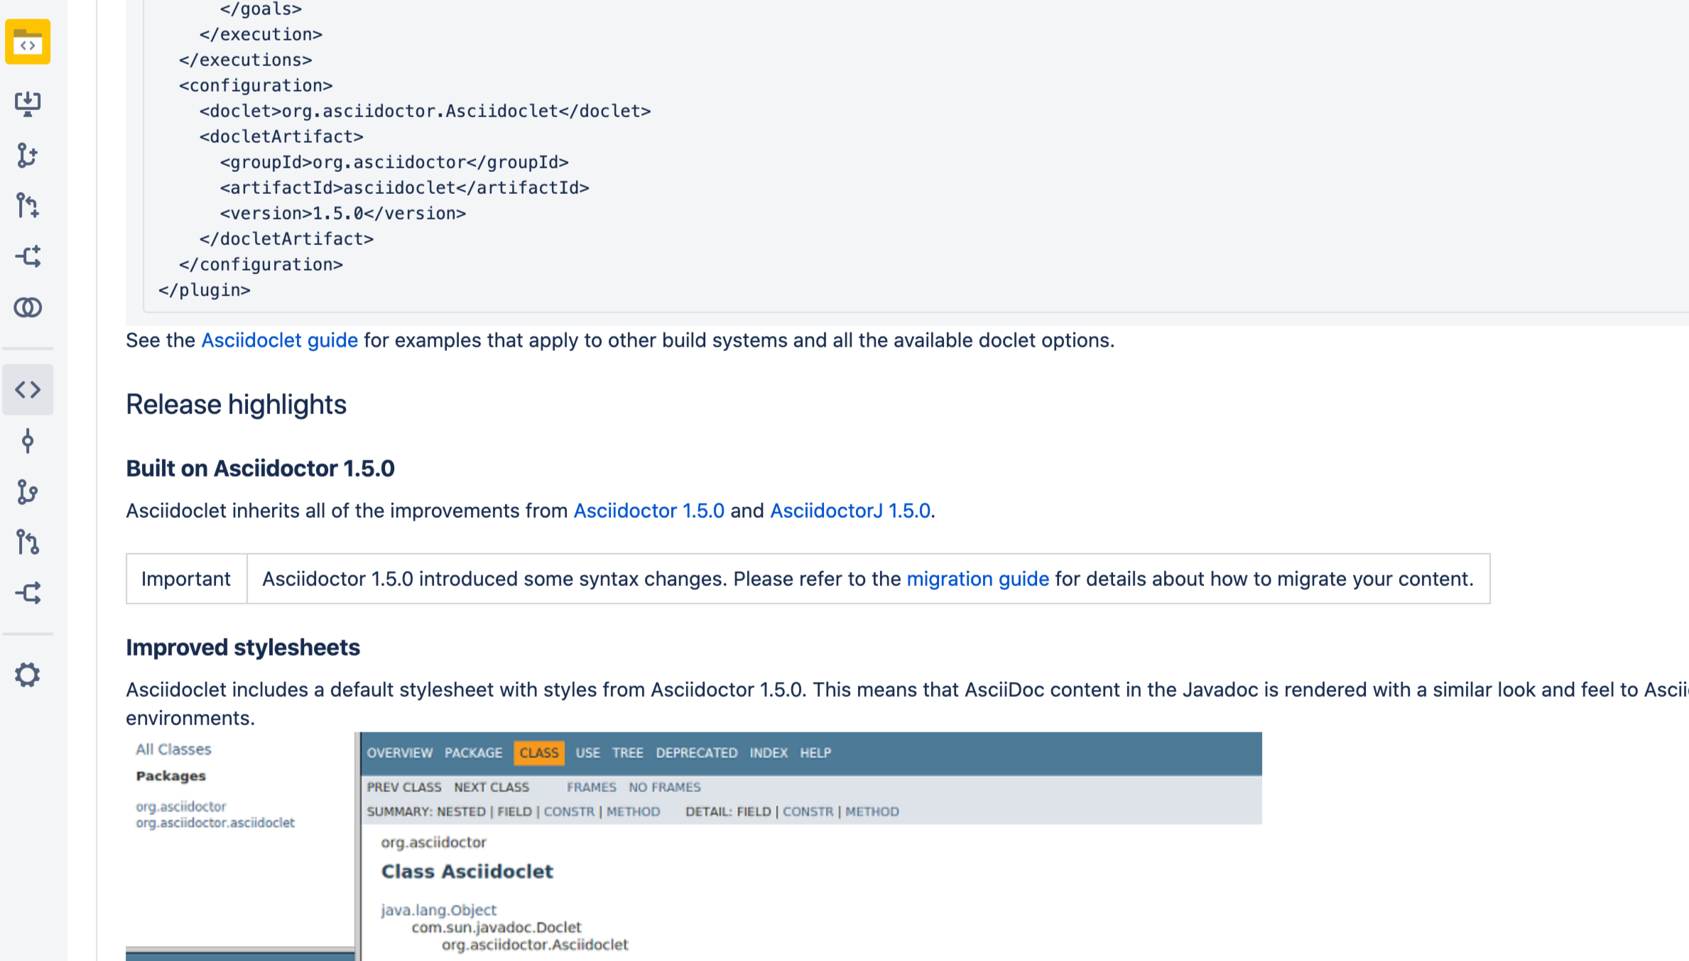
Task: Open Repository settings gear icon
Action: tap(28, 675)
